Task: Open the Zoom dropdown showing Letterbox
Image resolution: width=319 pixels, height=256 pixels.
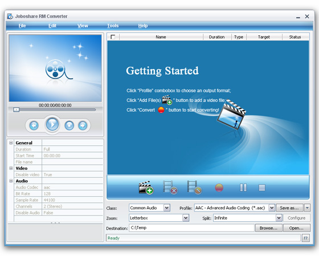Action: click(186, 218)
